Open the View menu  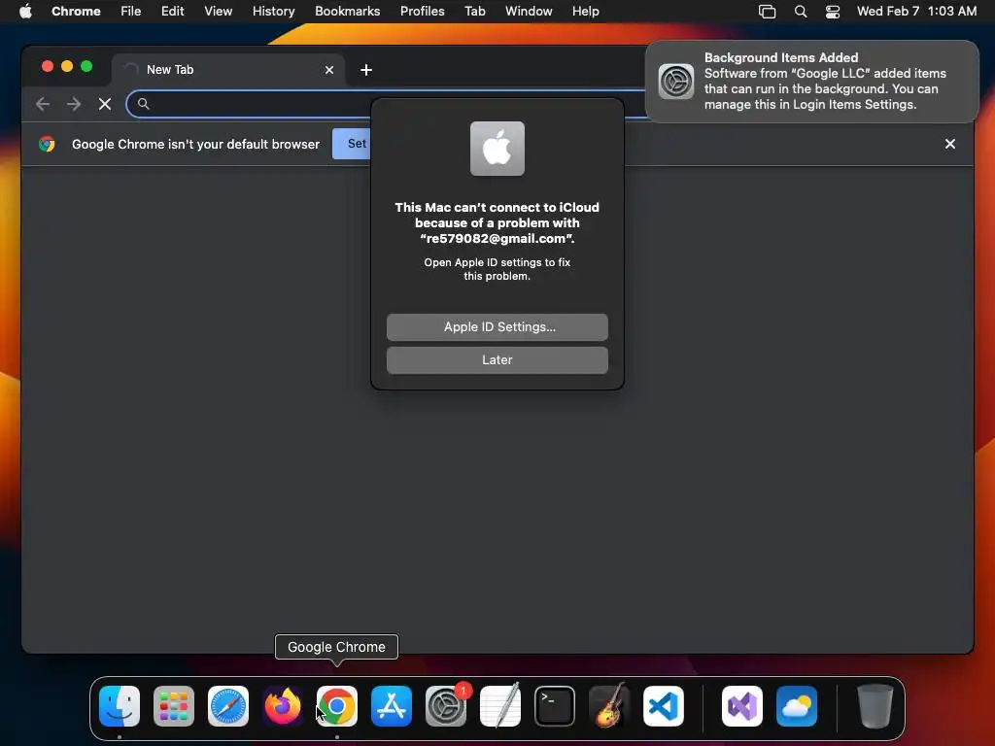(219, 12)
